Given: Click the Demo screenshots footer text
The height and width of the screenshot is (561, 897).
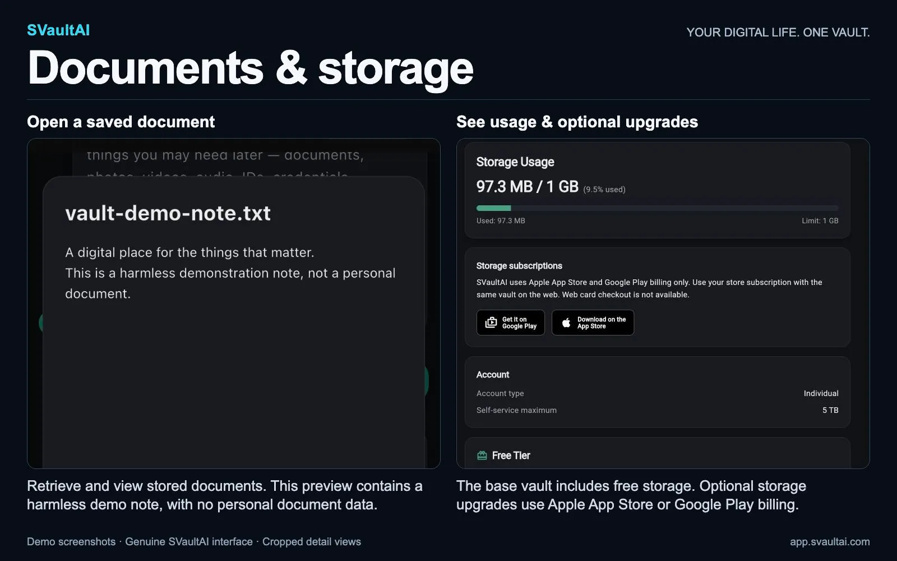Looking at the screenshot, I should (71, 542).
